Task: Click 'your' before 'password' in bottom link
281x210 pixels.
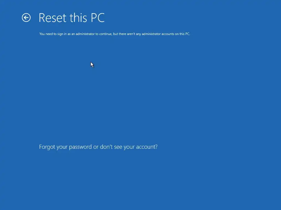Action: [62, 147]
